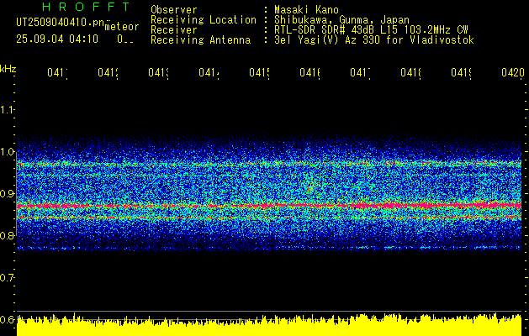Click the 0.8 kHz axis tick label
Screen dimensions: 529x336
(x=8, y=235)
